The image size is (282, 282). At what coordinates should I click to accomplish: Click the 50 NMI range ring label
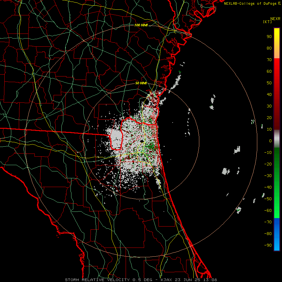pyautogui.click(x=141, y=83)
